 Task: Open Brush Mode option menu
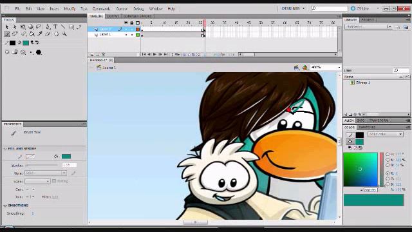(x=23, y=52)
